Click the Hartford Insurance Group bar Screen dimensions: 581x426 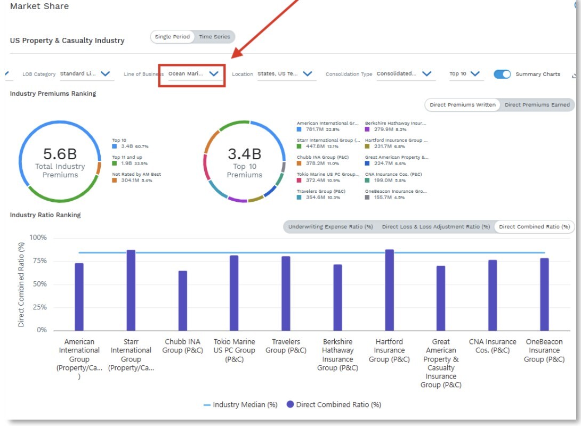coord(390,290)
